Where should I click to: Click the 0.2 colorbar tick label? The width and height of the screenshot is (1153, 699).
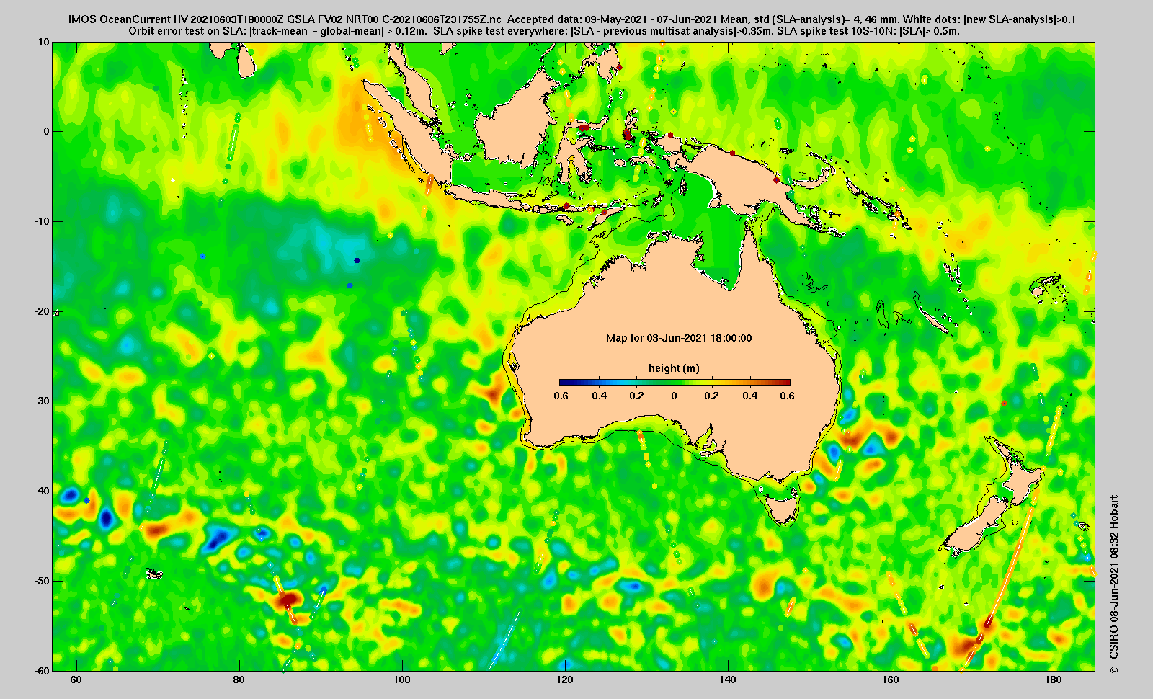click(712, 396)
